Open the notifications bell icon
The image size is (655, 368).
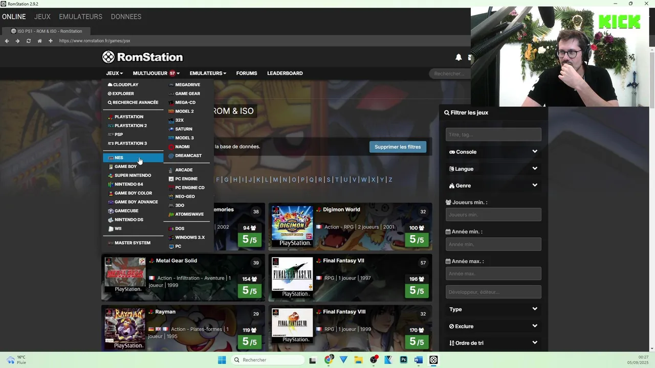click(458, 57)
